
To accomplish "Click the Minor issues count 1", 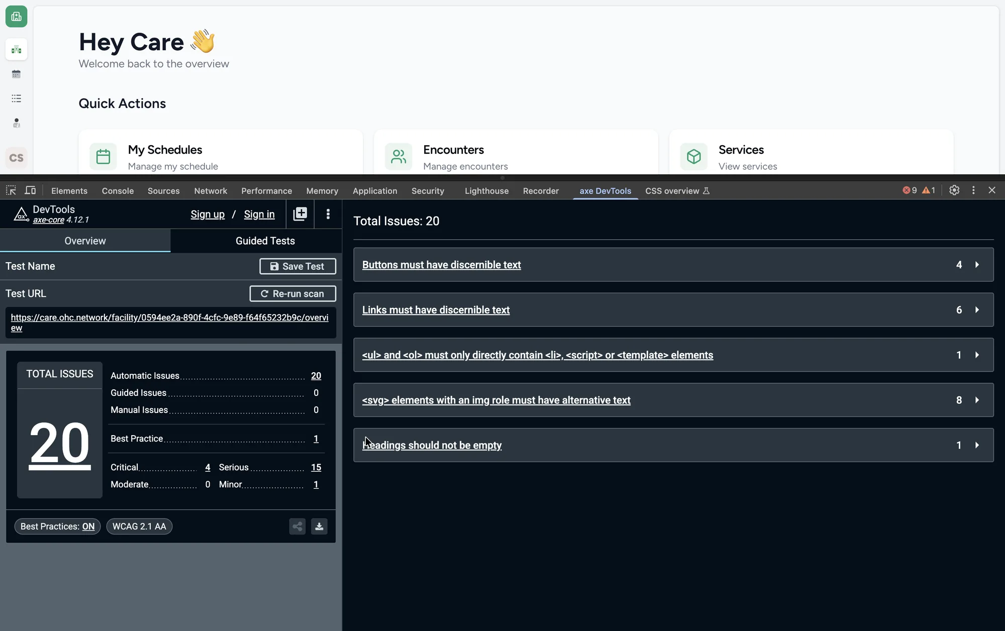I will (x=316, y=484).
